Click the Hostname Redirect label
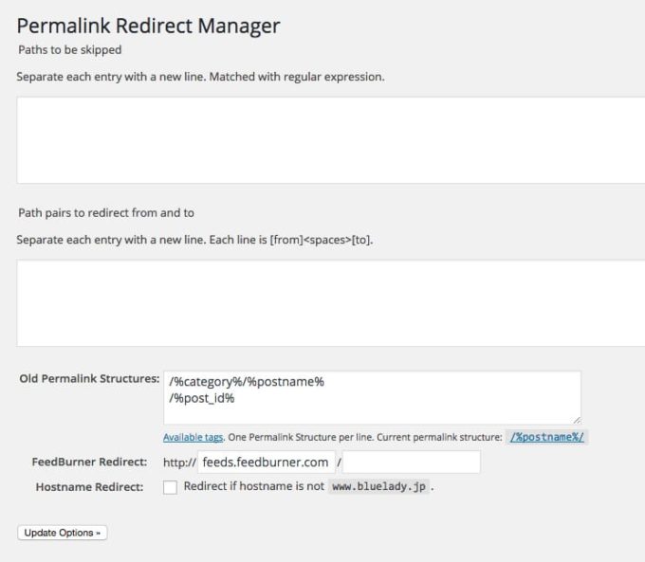This screenshot has height=562, width=645. 89,487
